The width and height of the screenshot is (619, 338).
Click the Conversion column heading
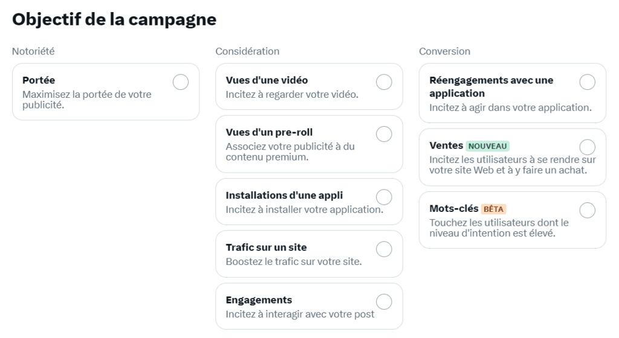tap(444, 51)
